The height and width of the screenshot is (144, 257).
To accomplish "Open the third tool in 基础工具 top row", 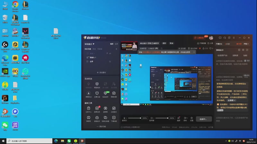I will pyautogui.click(x=105, y=109).
